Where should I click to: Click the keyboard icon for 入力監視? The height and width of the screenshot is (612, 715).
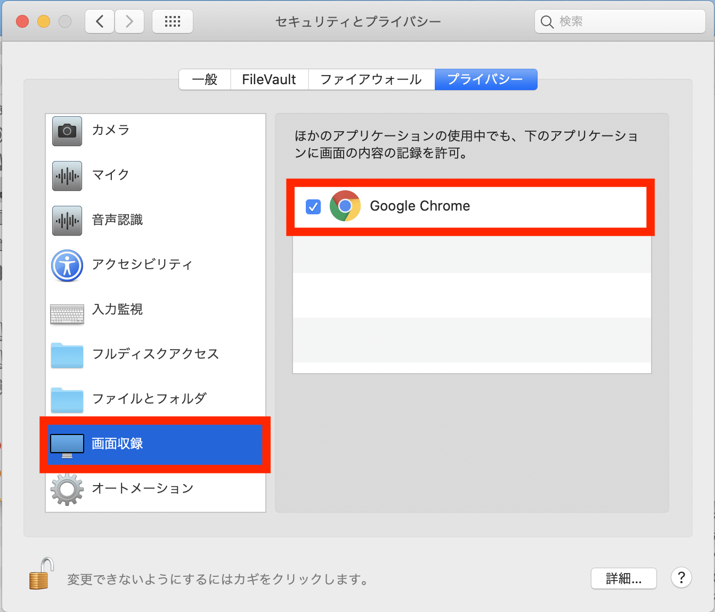(67, 314)
